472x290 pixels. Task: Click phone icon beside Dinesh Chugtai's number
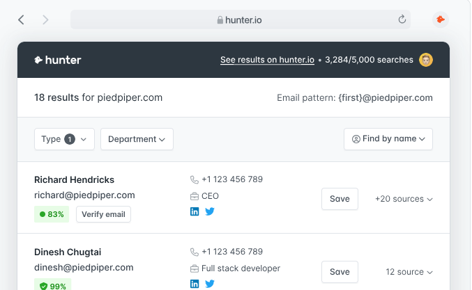point(195,252)
